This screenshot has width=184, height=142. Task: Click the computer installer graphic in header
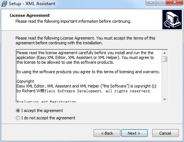172,19
